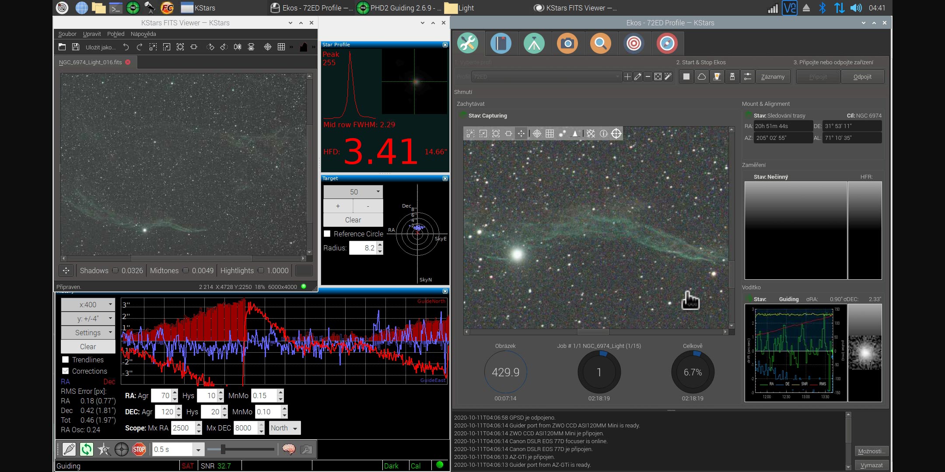Open KStars in the top taskbar
Image resolution: width=945 pixels, height=472 pixels.
coord(198,8)
